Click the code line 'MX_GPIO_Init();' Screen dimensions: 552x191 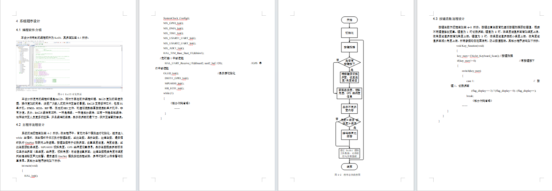pyautogui.click(x=173, y=23)
